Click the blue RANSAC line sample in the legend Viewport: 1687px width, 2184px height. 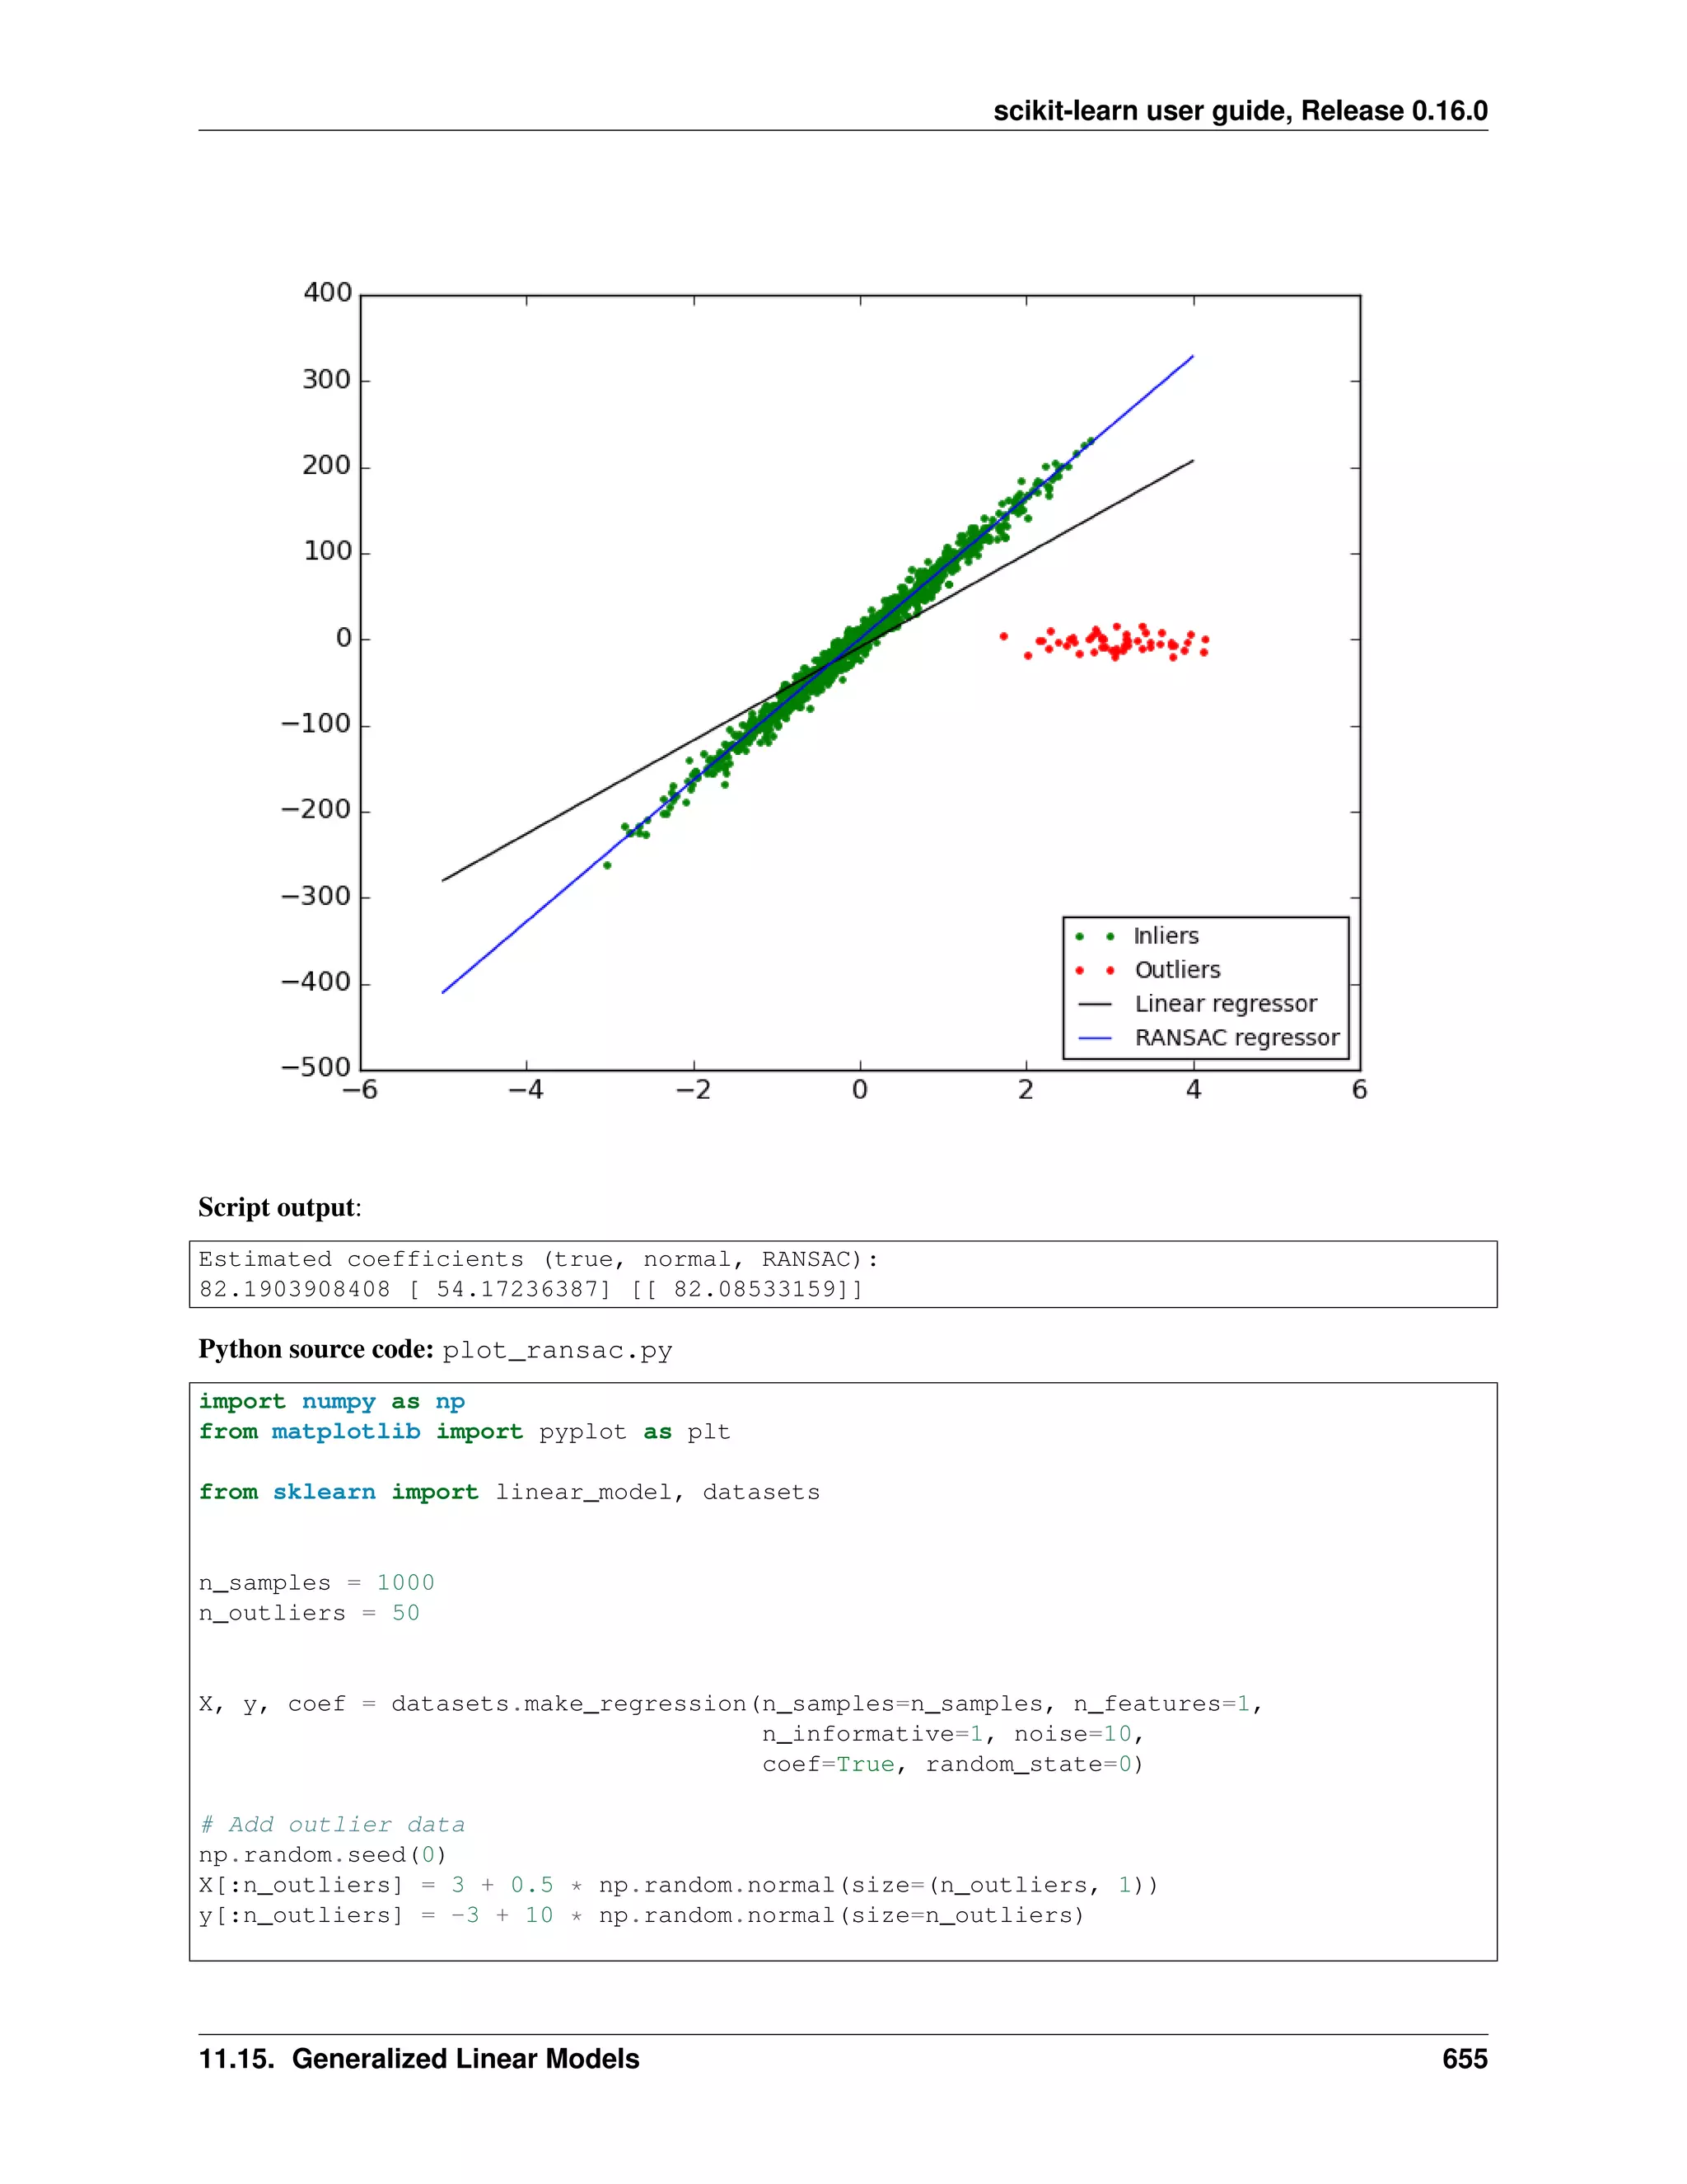point(1095,1039)
